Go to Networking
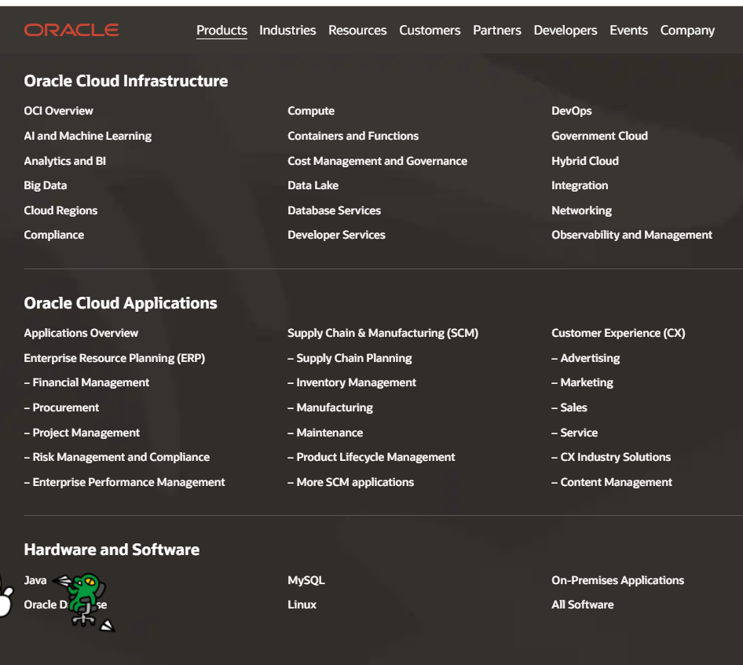The height and width of the screenshot is (665, 743). click(x=581, y=210)
